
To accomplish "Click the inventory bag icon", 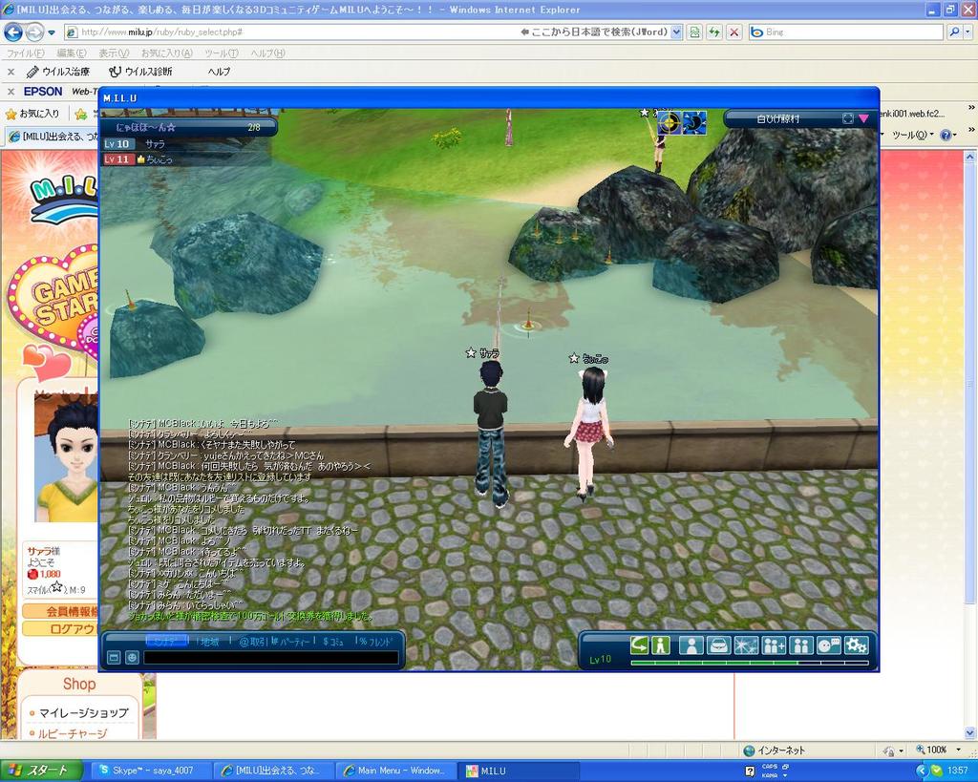I will (x=718, y=645).
